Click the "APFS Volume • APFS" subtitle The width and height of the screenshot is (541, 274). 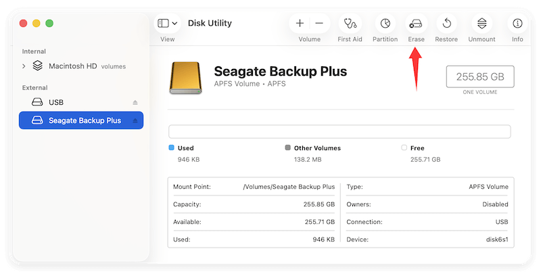250,84
